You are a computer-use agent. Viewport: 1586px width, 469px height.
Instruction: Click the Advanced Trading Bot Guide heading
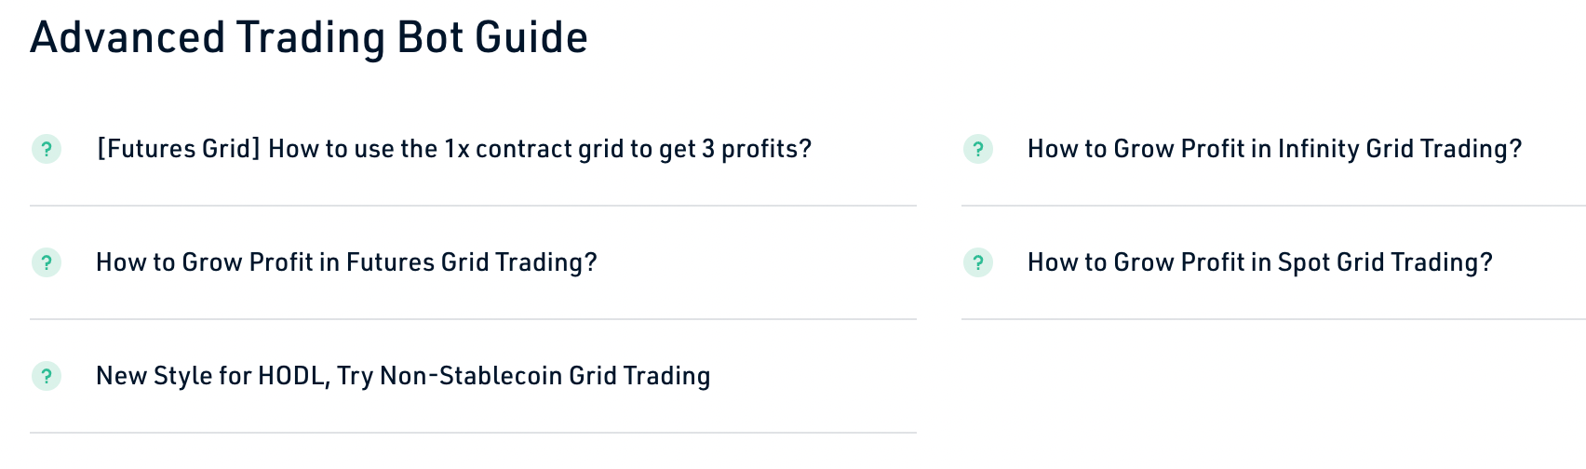click(309, 37)
